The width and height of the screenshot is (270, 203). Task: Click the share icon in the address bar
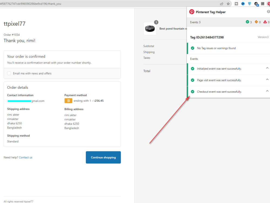[221, 4]
